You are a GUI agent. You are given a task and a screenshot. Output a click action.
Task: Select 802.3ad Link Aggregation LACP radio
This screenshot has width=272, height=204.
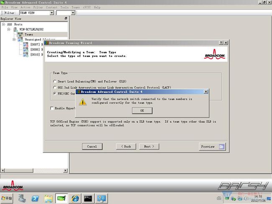pos(55,87)
